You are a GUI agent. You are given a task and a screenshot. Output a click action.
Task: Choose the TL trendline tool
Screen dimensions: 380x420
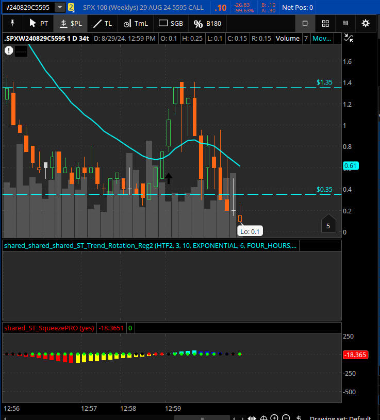pyautogui.click(x=102, y=23)
